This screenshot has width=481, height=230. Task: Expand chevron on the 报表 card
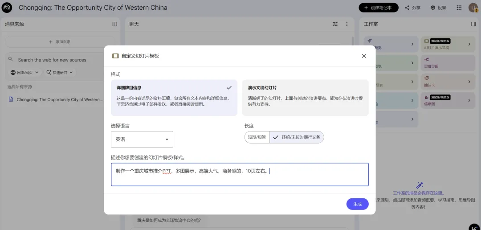pyautogui.click(x=412, y=82)
